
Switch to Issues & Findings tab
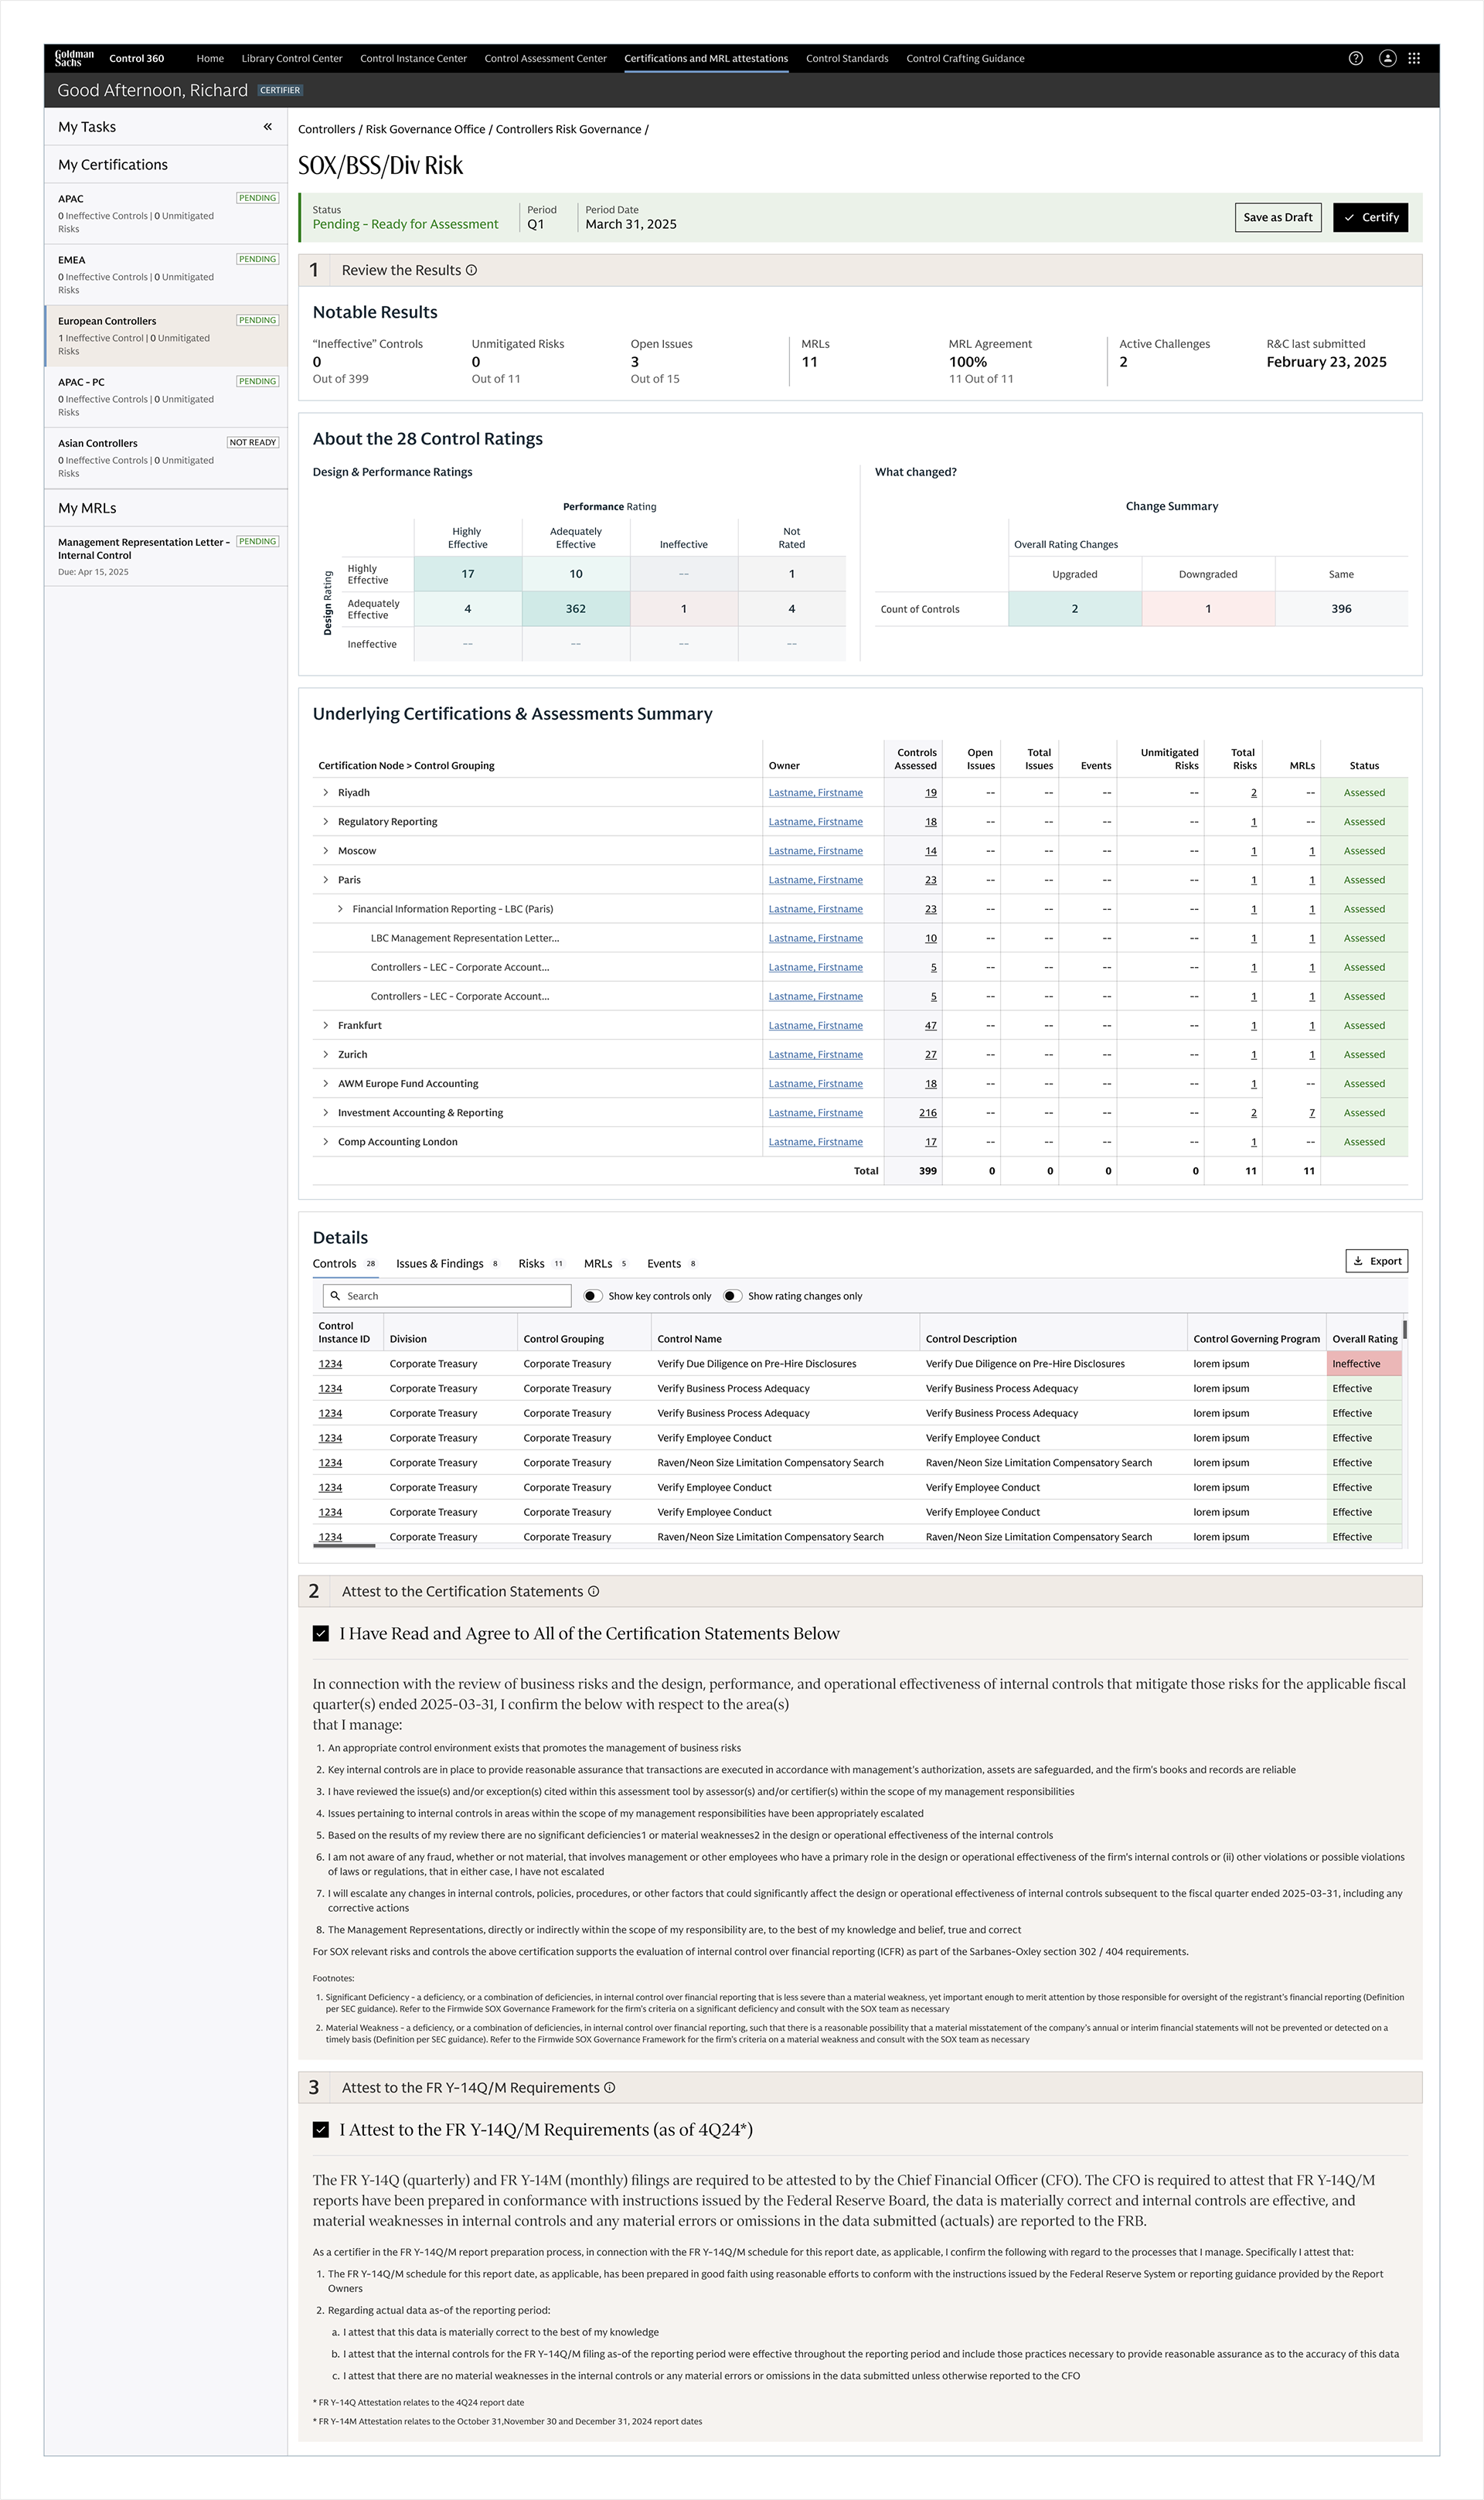(x=440, y=1263)
